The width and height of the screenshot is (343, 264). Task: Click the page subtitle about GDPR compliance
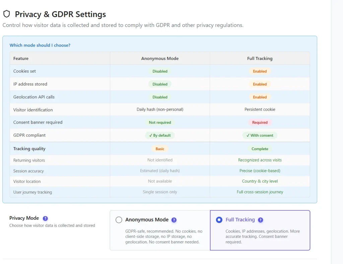123,25
